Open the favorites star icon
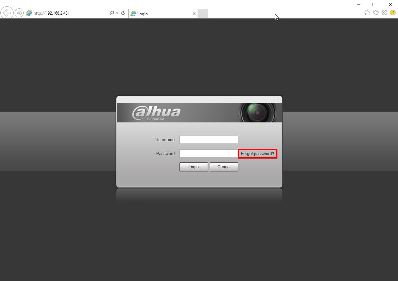 pos(376,13)
